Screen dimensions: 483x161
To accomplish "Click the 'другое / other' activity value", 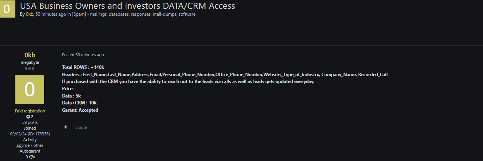I will tap(30, 145).
